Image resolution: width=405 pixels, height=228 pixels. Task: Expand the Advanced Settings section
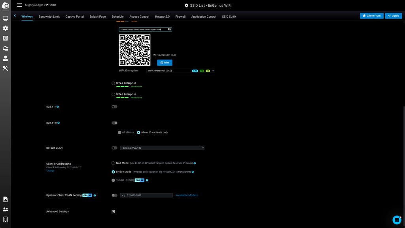click(x=113, y=211)
